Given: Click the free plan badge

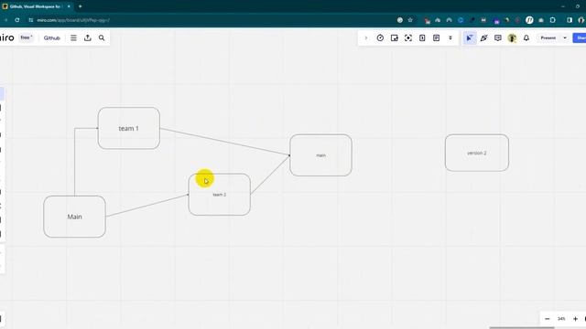Looking at the screenshot, I should coord(27,37).
